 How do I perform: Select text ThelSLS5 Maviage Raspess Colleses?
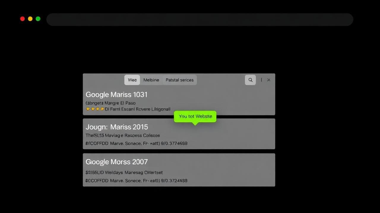(x=123, y=135)
